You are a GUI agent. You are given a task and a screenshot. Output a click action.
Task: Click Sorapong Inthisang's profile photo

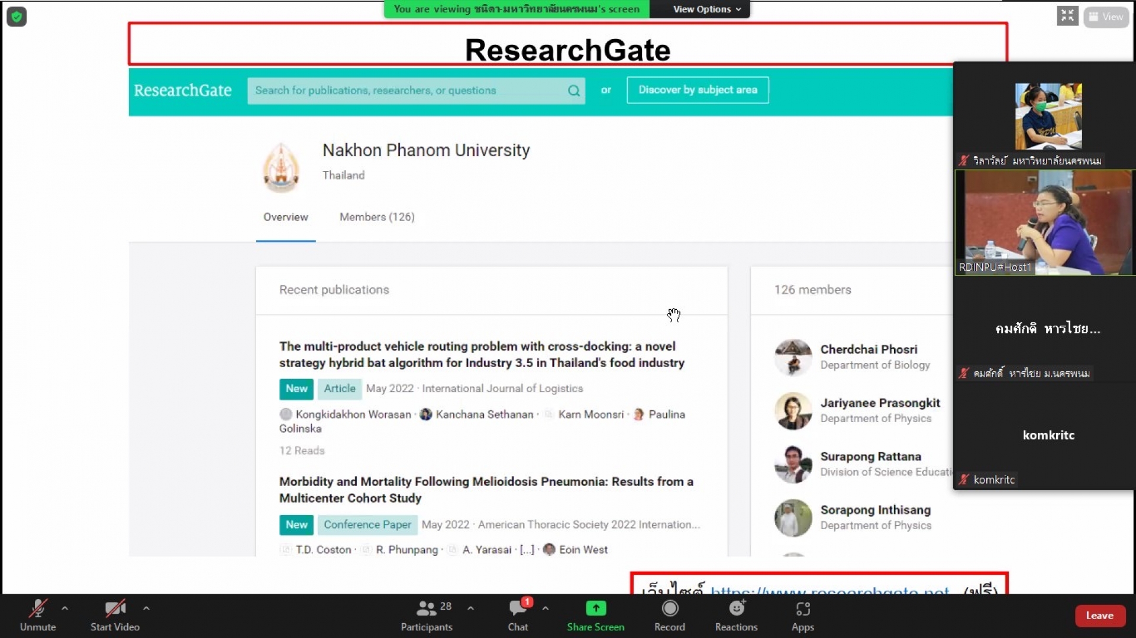(793, 518)
